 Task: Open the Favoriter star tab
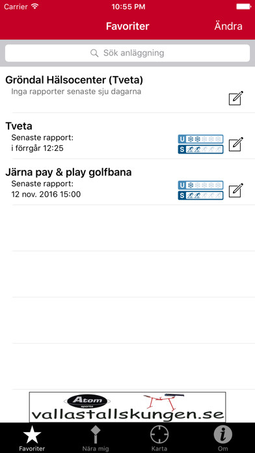(x=32, y=439)
